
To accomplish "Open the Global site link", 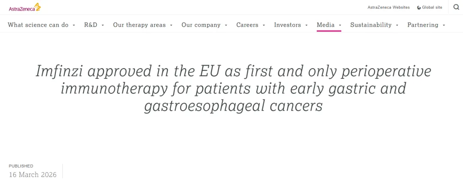I will [x=432, y=7].
